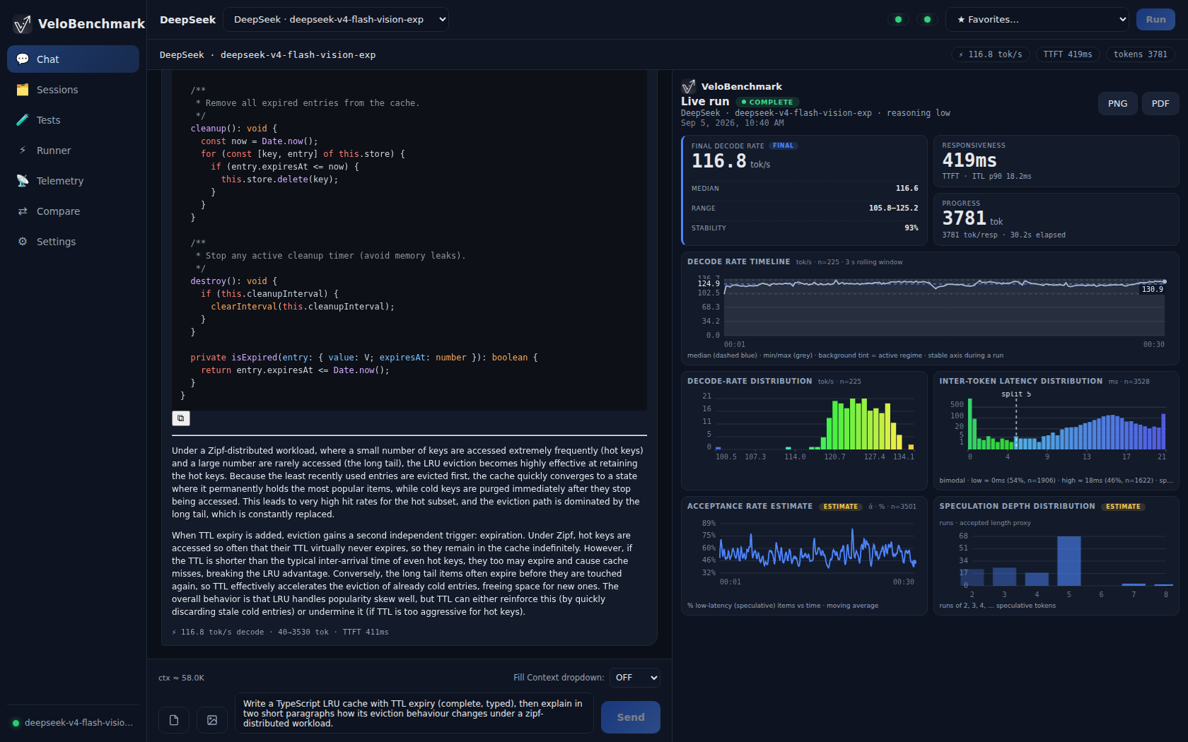Click the 'TTFT · ITL p90 18.2ms' line

click(986, 177)
